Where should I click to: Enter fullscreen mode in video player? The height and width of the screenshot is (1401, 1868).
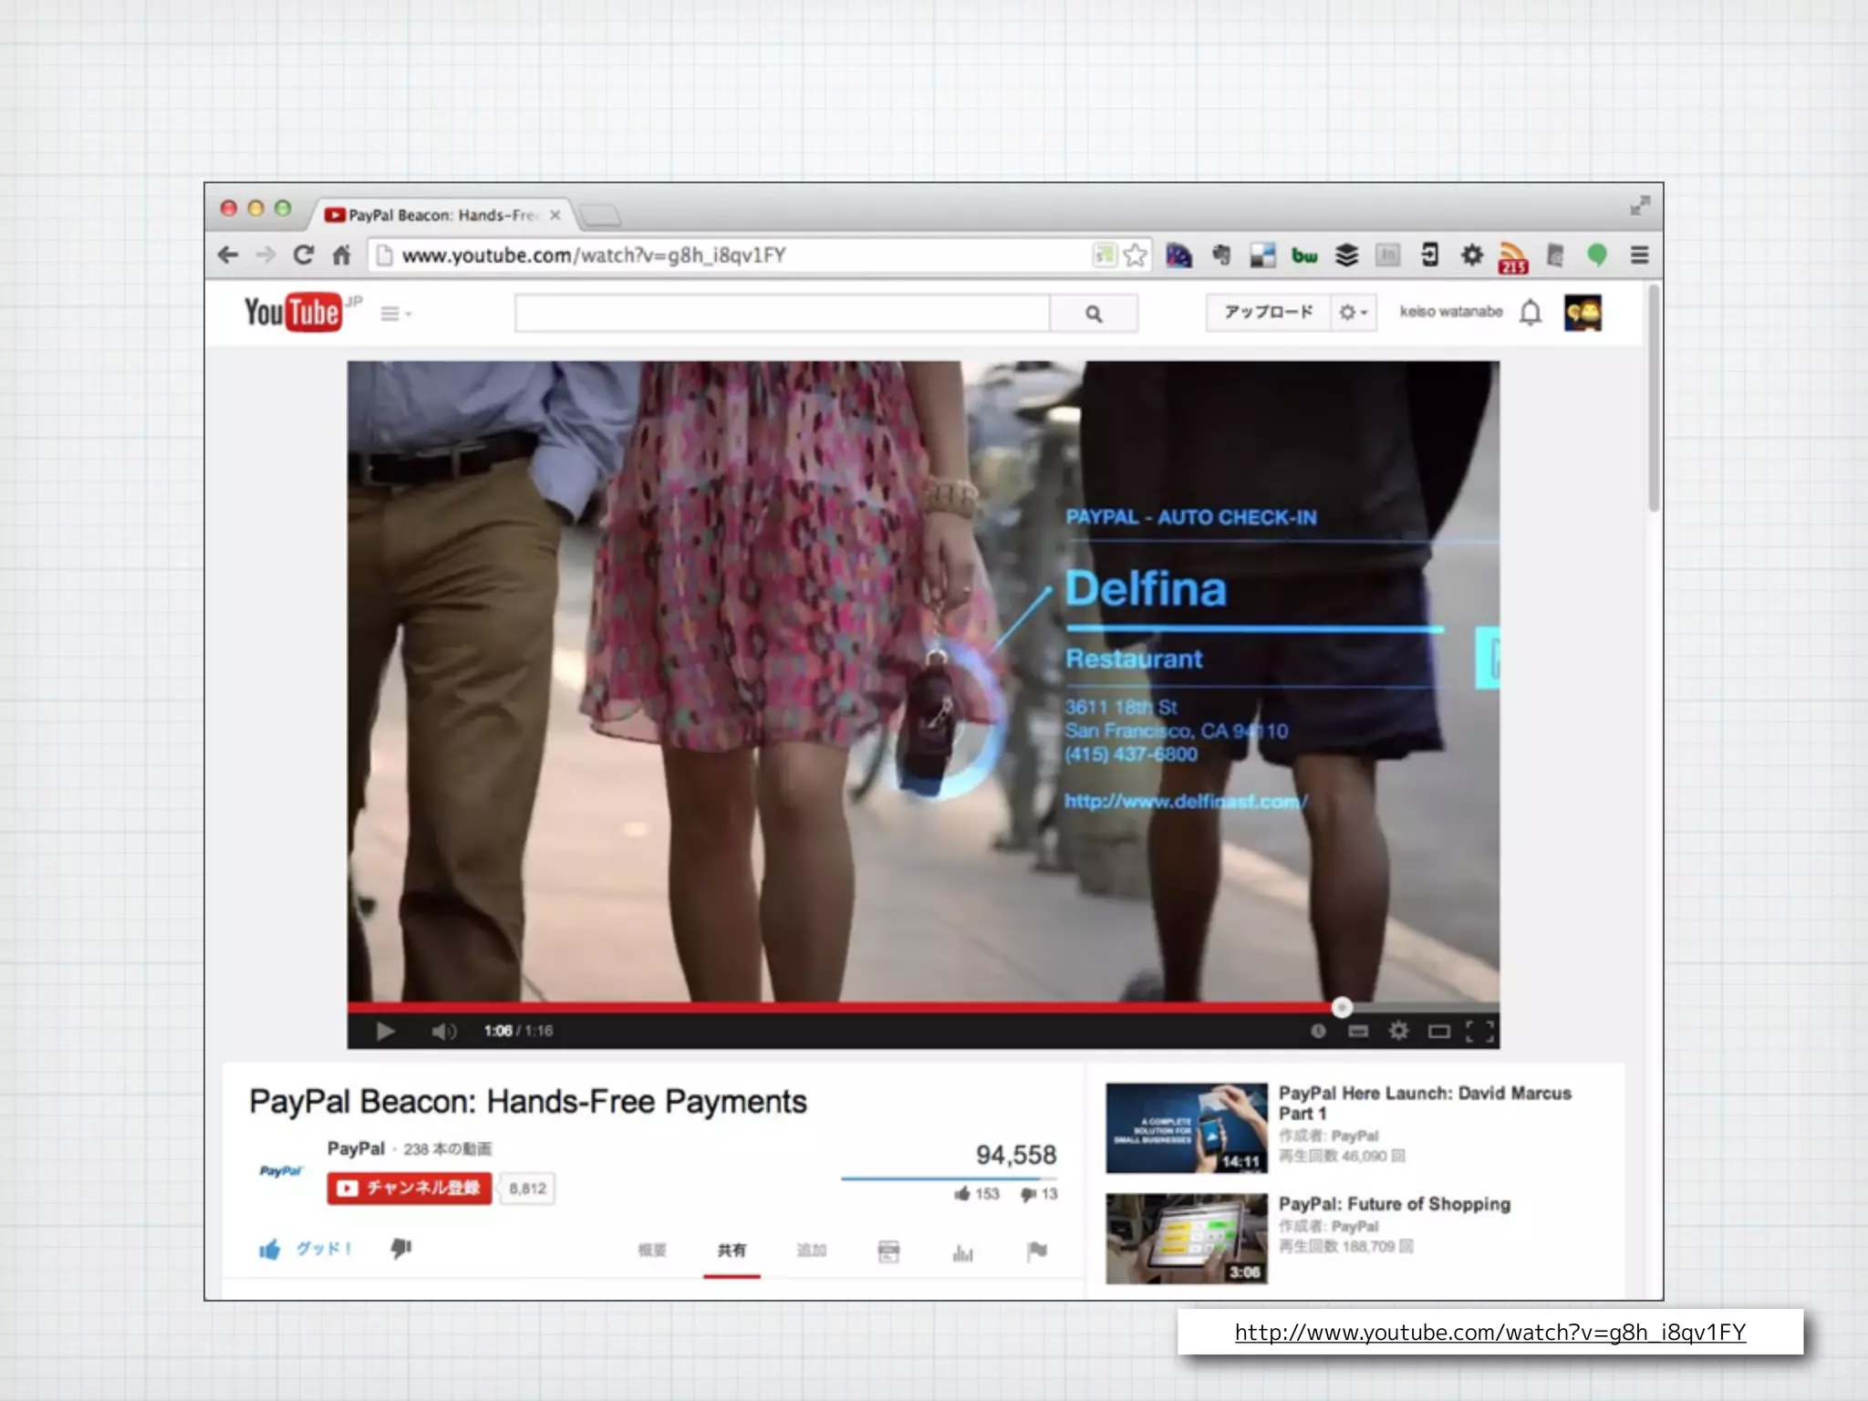tap(1479, 1031)
